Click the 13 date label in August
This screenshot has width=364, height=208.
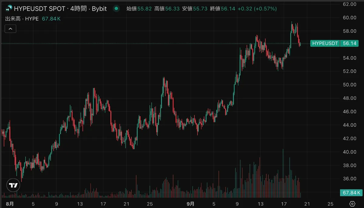click(x=80, y=204)
